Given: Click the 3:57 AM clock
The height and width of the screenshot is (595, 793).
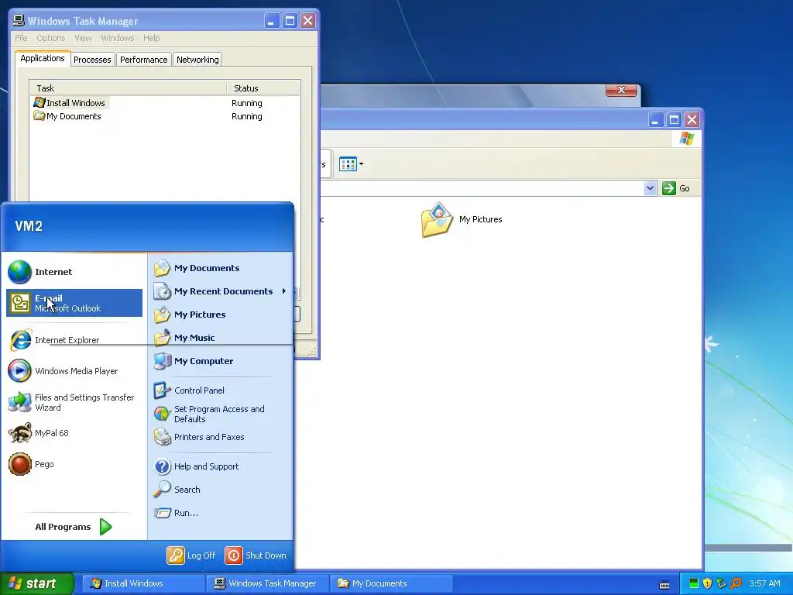Looking at the screenshot, I should point(764,583).
